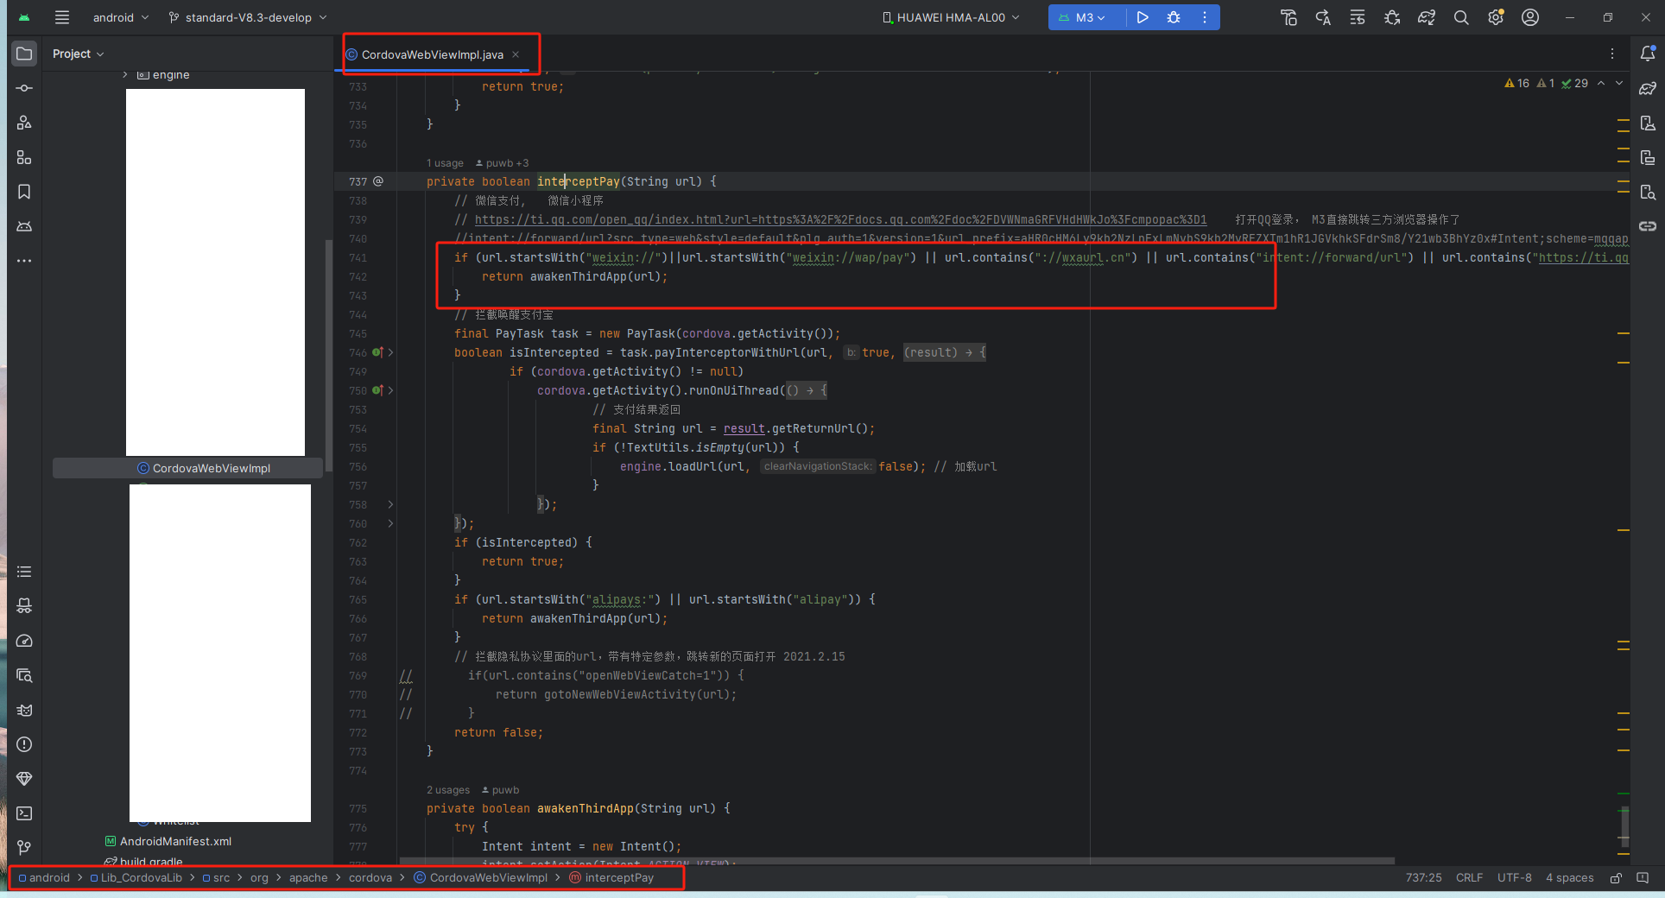The width and height of the screenshot is (1665, 898).
Task: Open the HUAWEI HMA-AL00 device selector
Action: click(950, 17)
